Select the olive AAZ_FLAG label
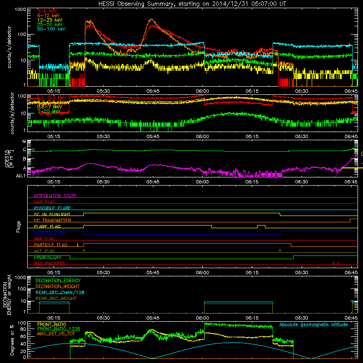Image resolution: width=363 pixels, height=363 pixels. [44, 251]
